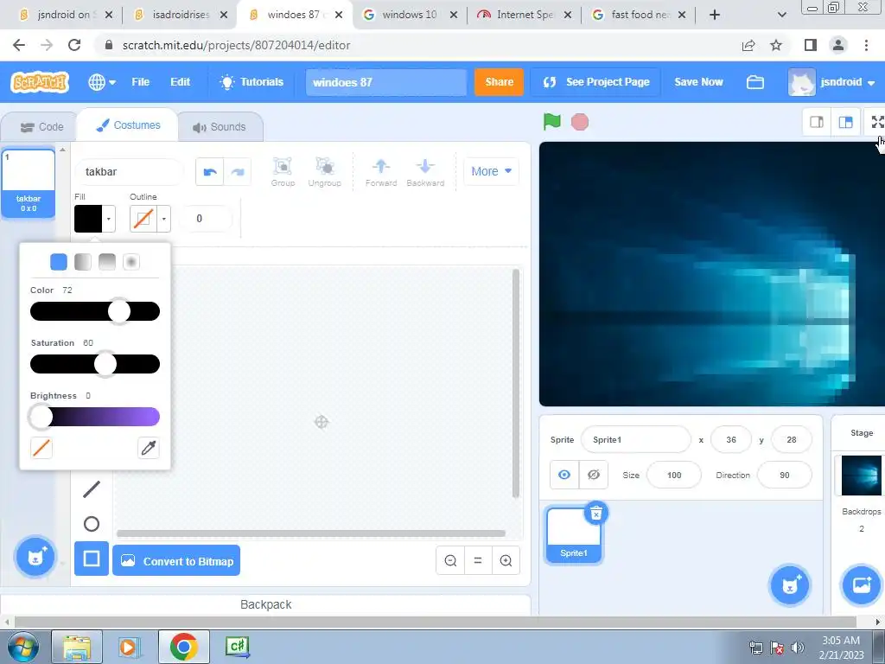Open Windows Explorer from taskbar
This screenshot has width=885, height=664.
tap(77, 647)
